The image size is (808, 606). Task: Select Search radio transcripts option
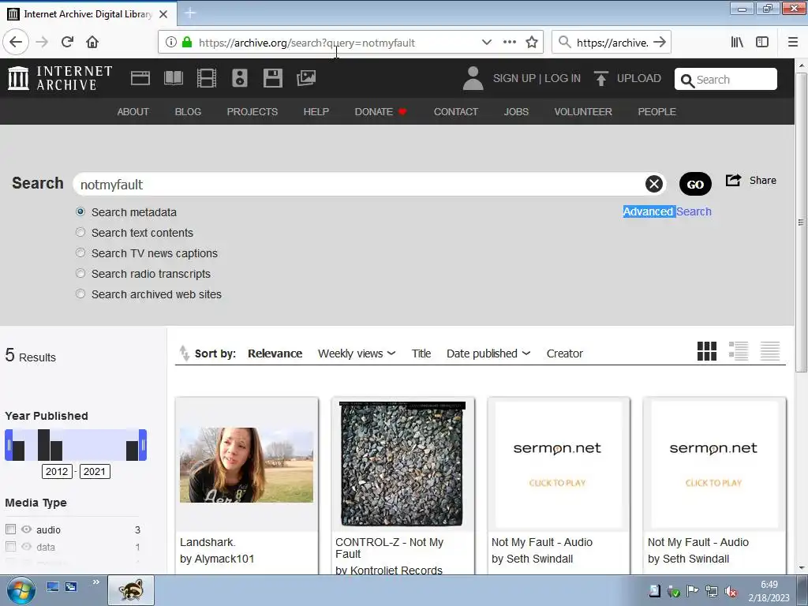point(80,274)
